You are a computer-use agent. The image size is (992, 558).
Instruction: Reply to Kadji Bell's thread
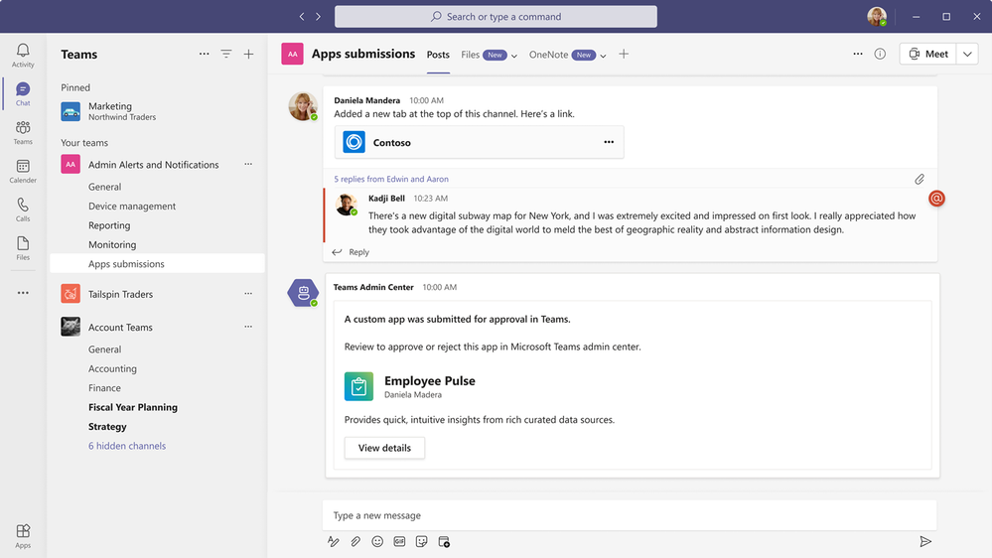pyautogui.click(x=352, y=252)
